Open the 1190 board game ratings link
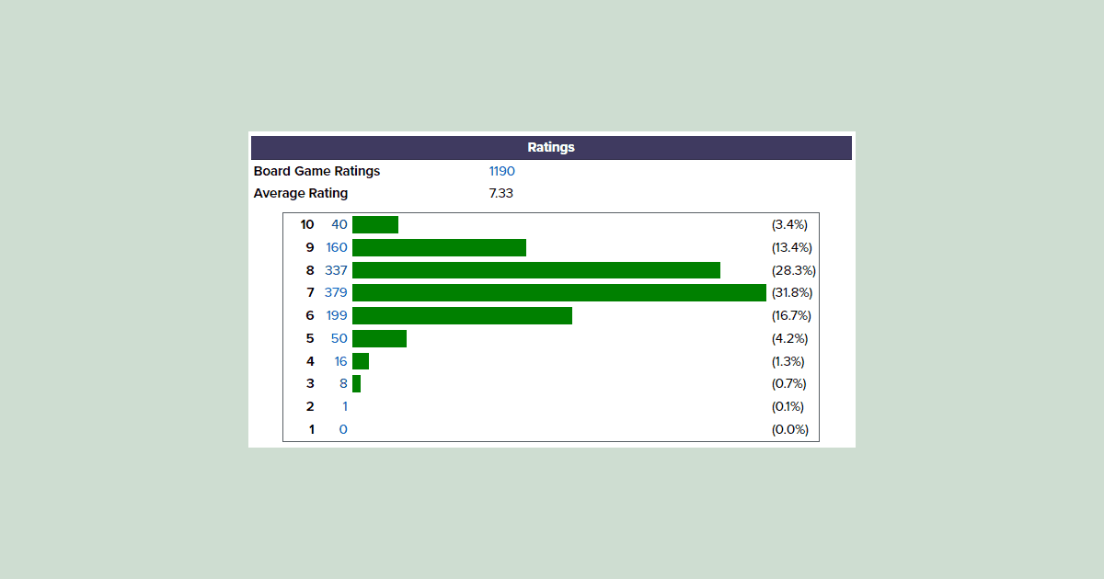This screenshot has height=579, width=1104. point(501,171)
